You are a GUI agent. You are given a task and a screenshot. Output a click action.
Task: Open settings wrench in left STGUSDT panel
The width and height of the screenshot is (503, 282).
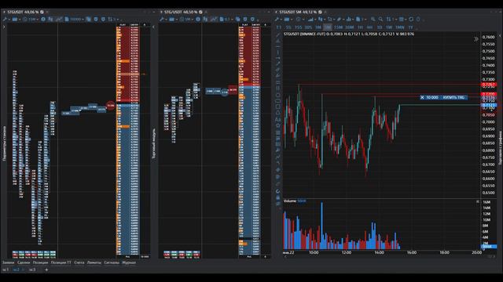6,19
